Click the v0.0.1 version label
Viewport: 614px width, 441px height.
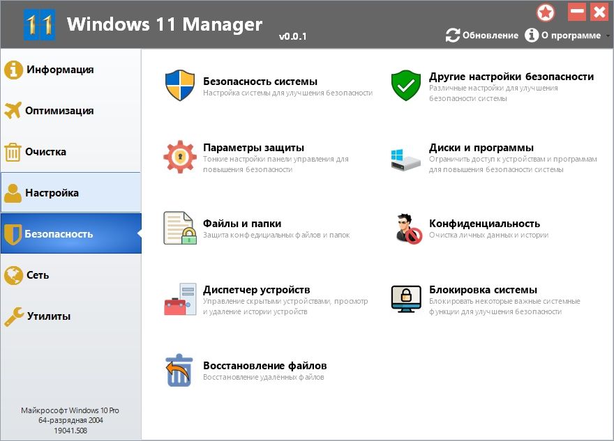(292, 36)
